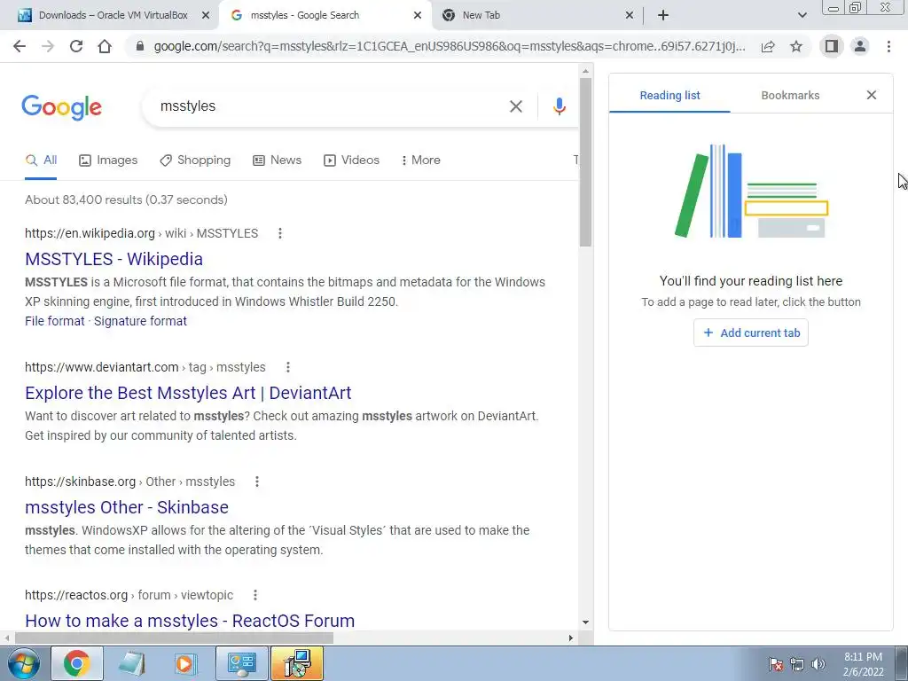Toggle the side panel button
This screenshot has width=908, height=681.
click(x=832, y=46)
